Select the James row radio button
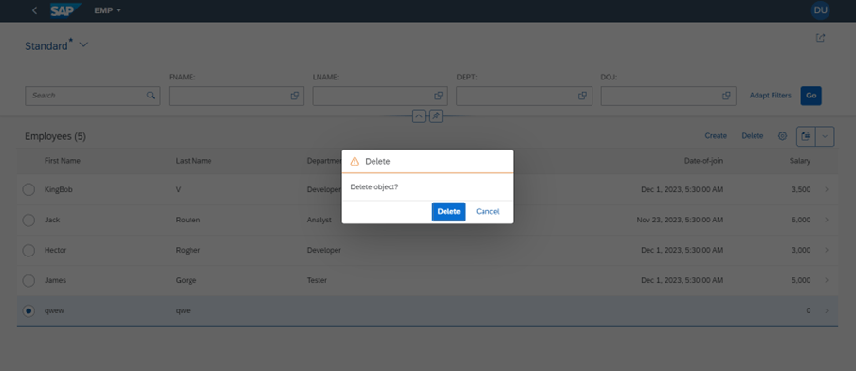The height and width of the screenshot is (371, 856). coord(28,280)
